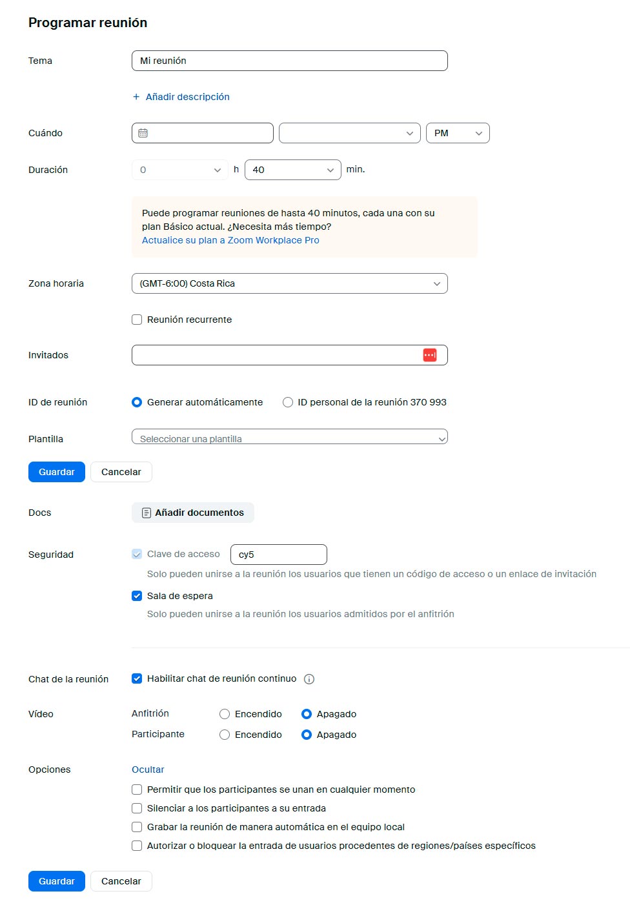
Task: Click the red icon in Invitados field
Action: pos(430,355)
